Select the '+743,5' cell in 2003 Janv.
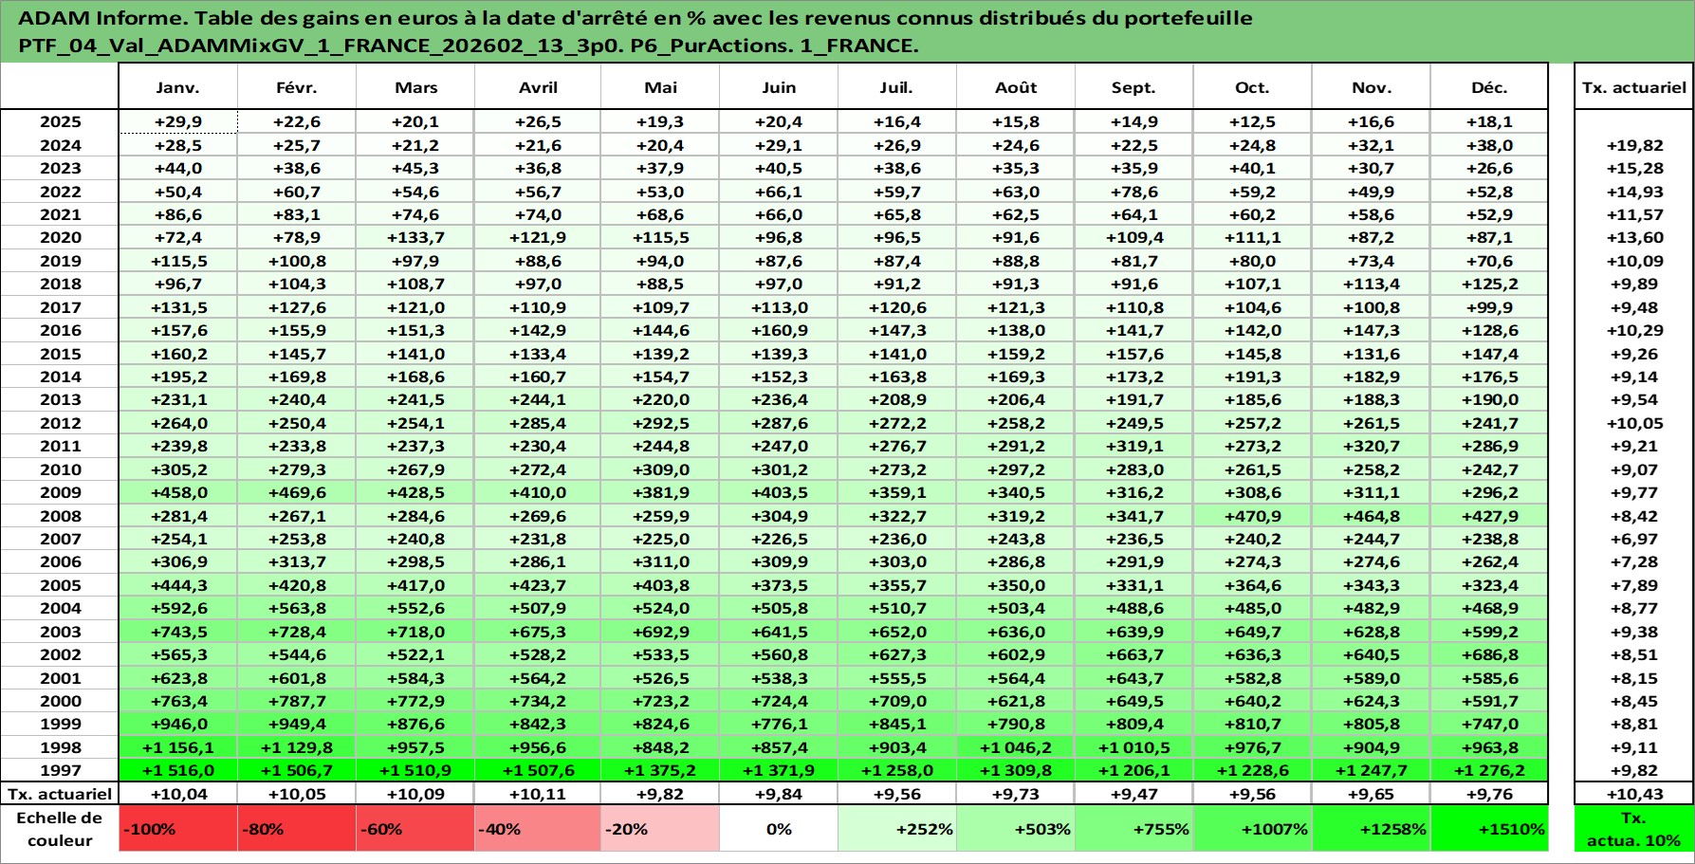Viewport: 1695px width, 864px height. click(x=177, y=632)
